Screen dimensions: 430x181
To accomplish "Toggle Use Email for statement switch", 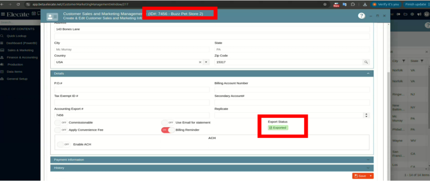I will point(168,122).
